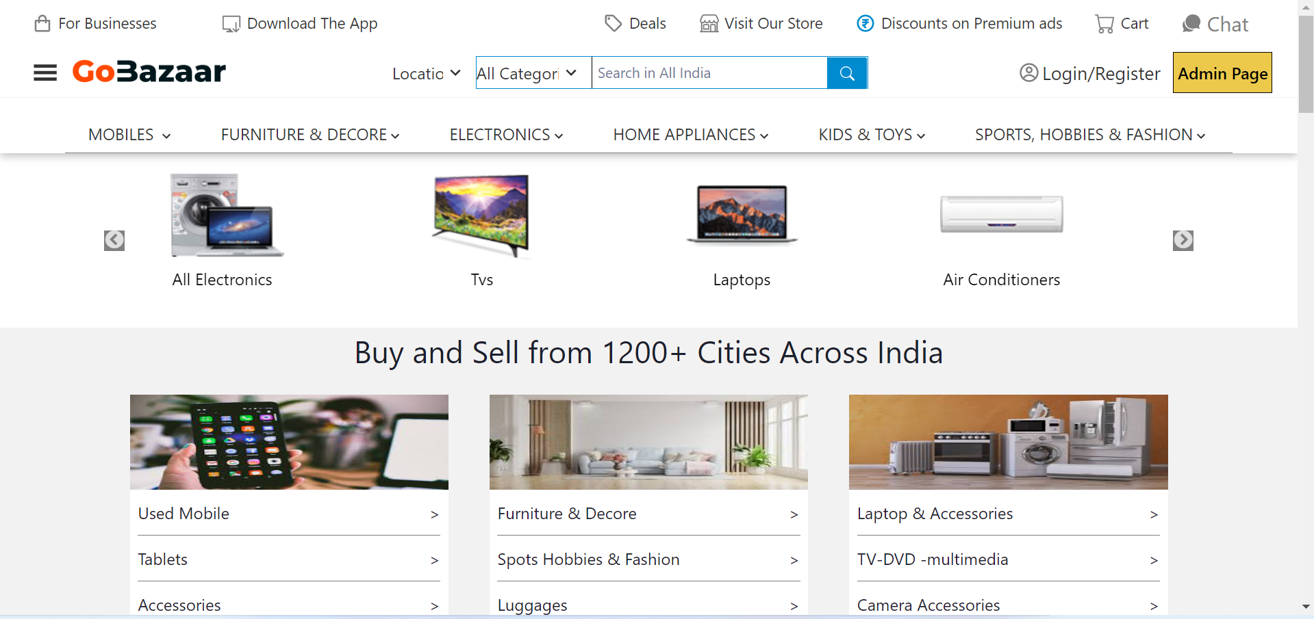Open Discounts on Premium ads rupee icon
Screen dimensions: 1314x619
(865, 23)
